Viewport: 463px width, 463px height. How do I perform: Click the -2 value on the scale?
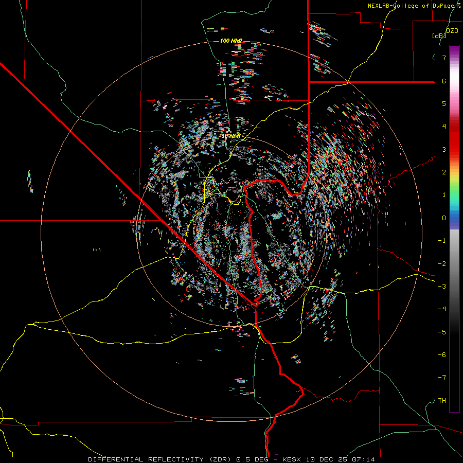442,264
